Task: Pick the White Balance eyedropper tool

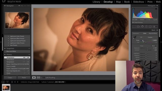Action: click(x=134, y=38)
